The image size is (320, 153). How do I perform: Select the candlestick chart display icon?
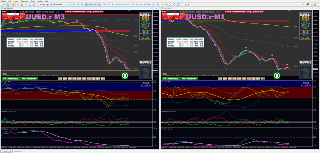[70, 4]
